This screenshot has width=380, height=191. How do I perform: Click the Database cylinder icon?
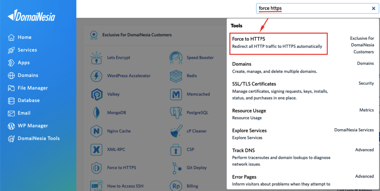coord(11,100)
